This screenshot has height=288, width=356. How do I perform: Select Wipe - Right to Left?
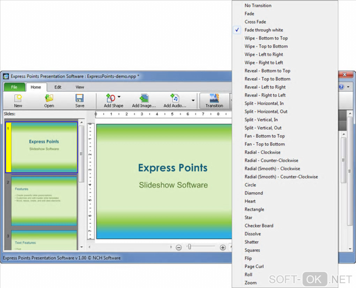point(285,63)
